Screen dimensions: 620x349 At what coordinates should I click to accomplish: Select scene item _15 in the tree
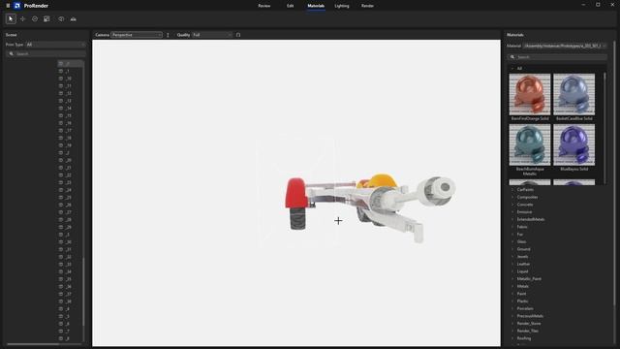click(x=69, y=115)
